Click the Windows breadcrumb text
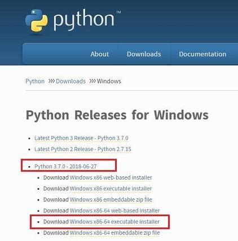This screenshot has height=241, width=238. [x=109, y=81]
